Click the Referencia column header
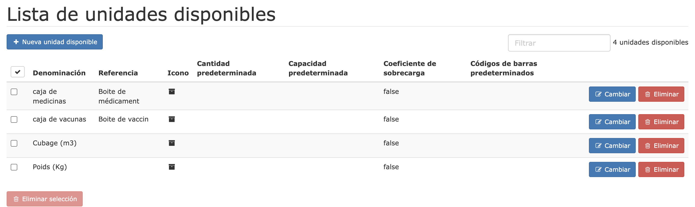This screenshot has width=695, height=207. (x=118, y=73)
